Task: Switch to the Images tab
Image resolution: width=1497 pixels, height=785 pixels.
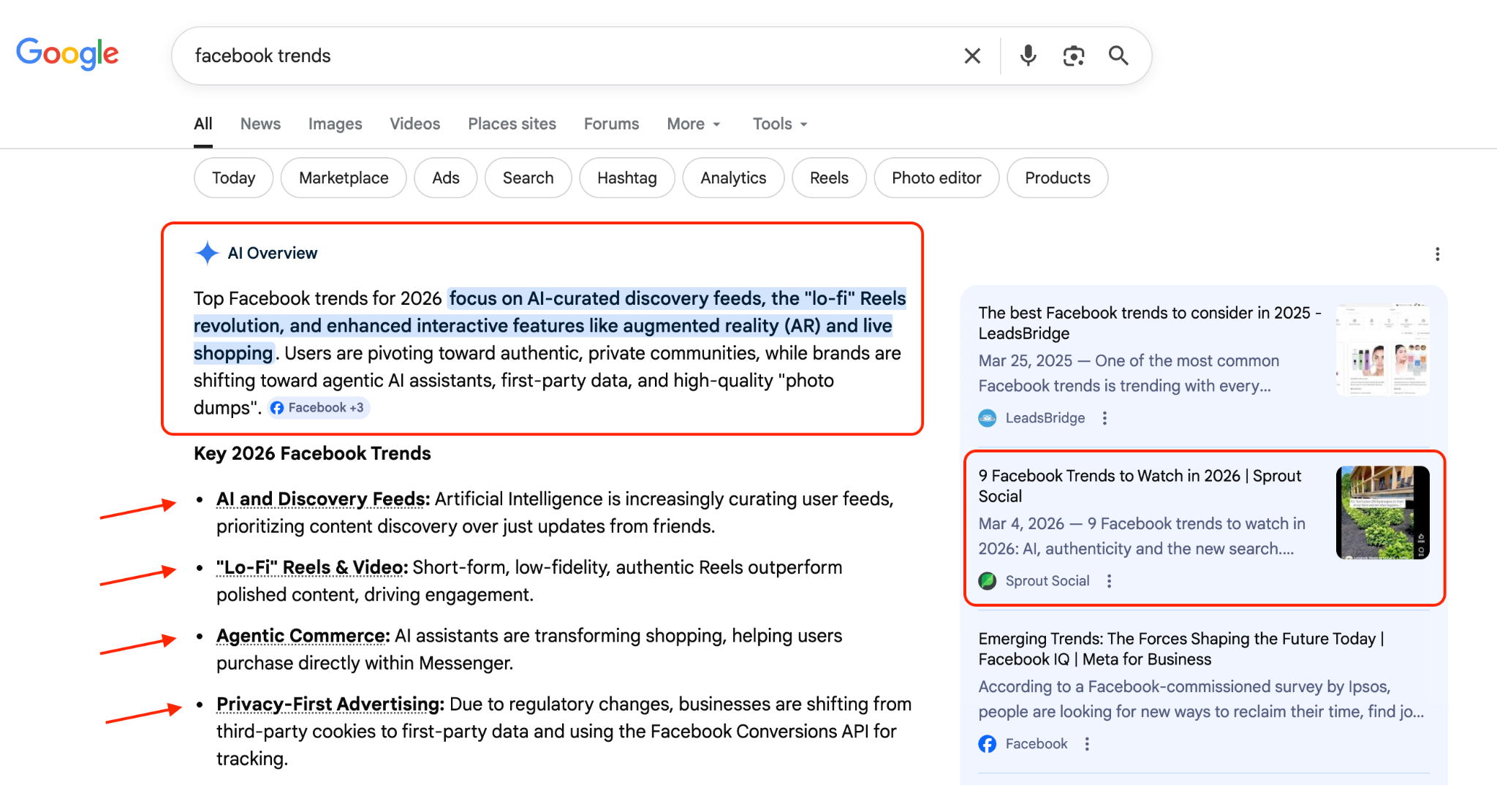Action: (x=335, y=124)
